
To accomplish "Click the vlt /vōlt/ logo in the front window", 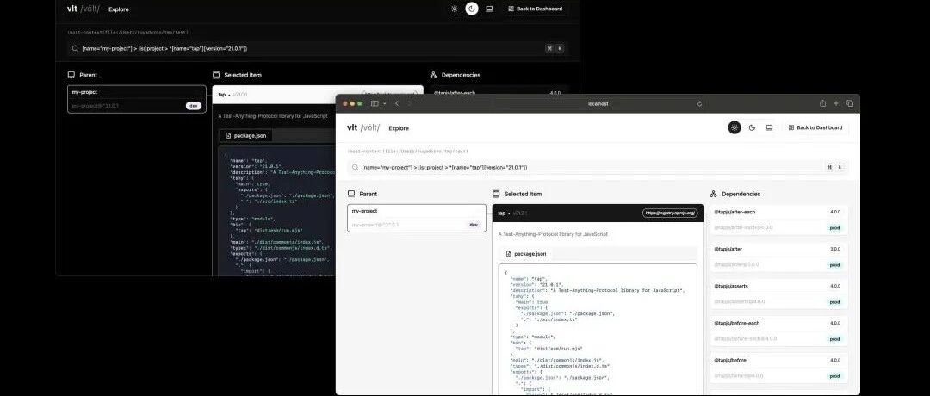I will click(363, 127).
